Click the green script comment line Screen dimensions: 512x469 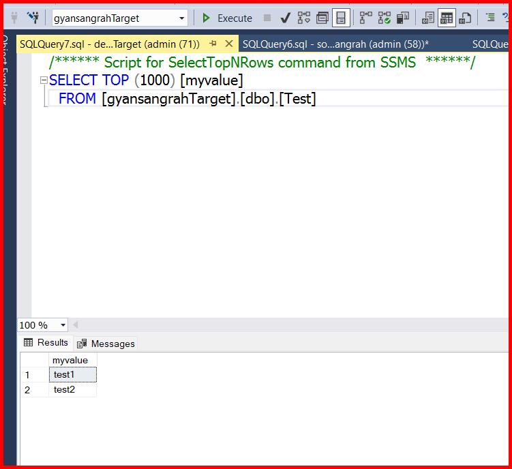point(262,62)
